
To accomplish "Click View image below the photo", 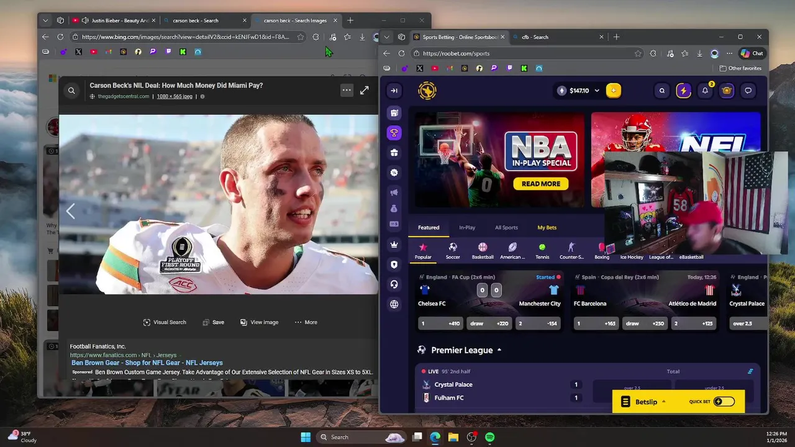I will (x=259, y=322).
